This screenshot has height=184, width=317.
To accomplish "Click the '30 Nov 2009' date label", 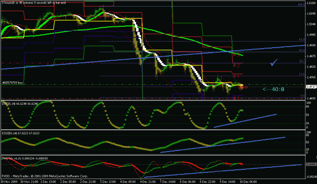I will (9, 182).
